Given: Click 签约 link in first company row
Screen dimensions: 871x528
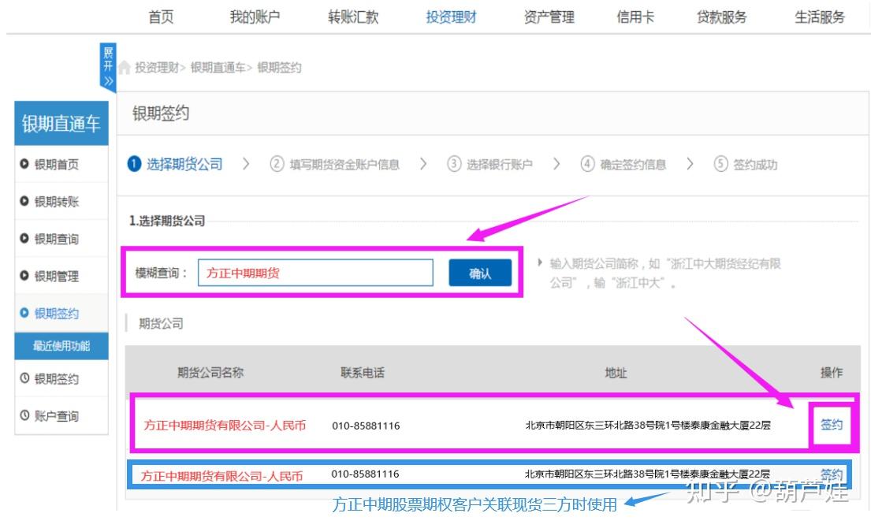Looking at the screenshot, I should tap(831, 425).
